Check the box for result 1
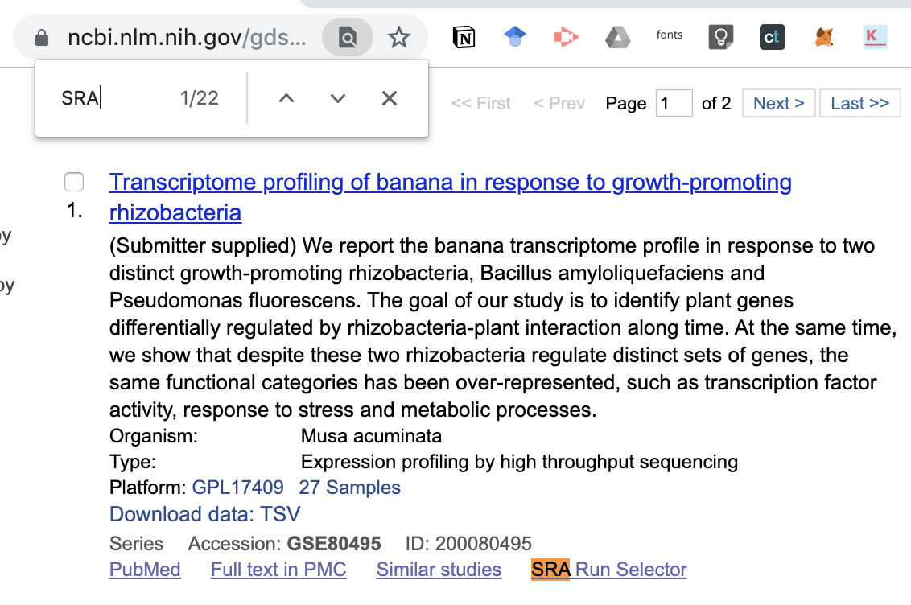911x605 pixels. point(74,182)
